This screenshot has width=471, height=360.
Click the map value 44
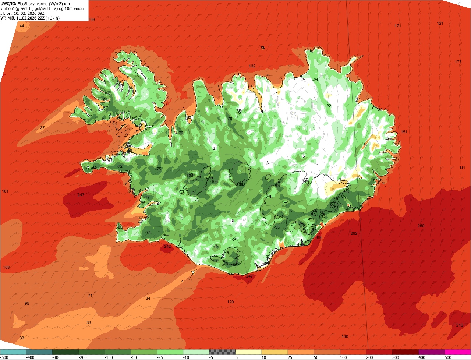click(22, 26)
